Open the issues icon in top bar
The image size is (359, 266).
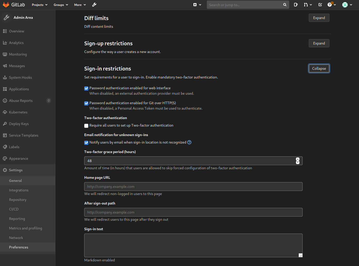click(296, 5)
